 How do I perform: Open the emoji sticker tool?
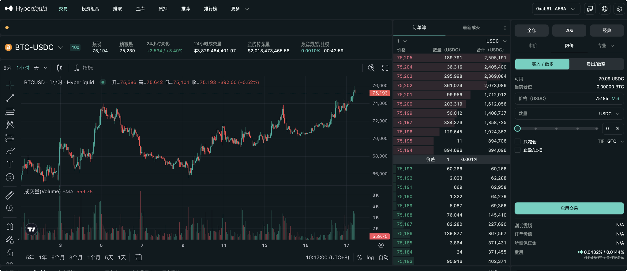pos(10,177)
